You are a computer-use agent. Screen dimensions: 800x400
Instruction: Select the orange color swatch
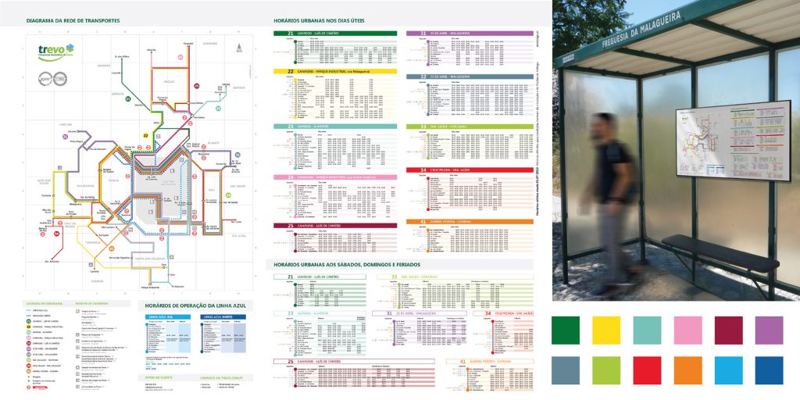[x=687, y=370]
